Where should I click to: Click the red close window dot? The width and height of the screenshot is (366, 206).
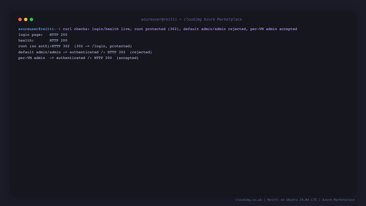click(x=20, y=19)
